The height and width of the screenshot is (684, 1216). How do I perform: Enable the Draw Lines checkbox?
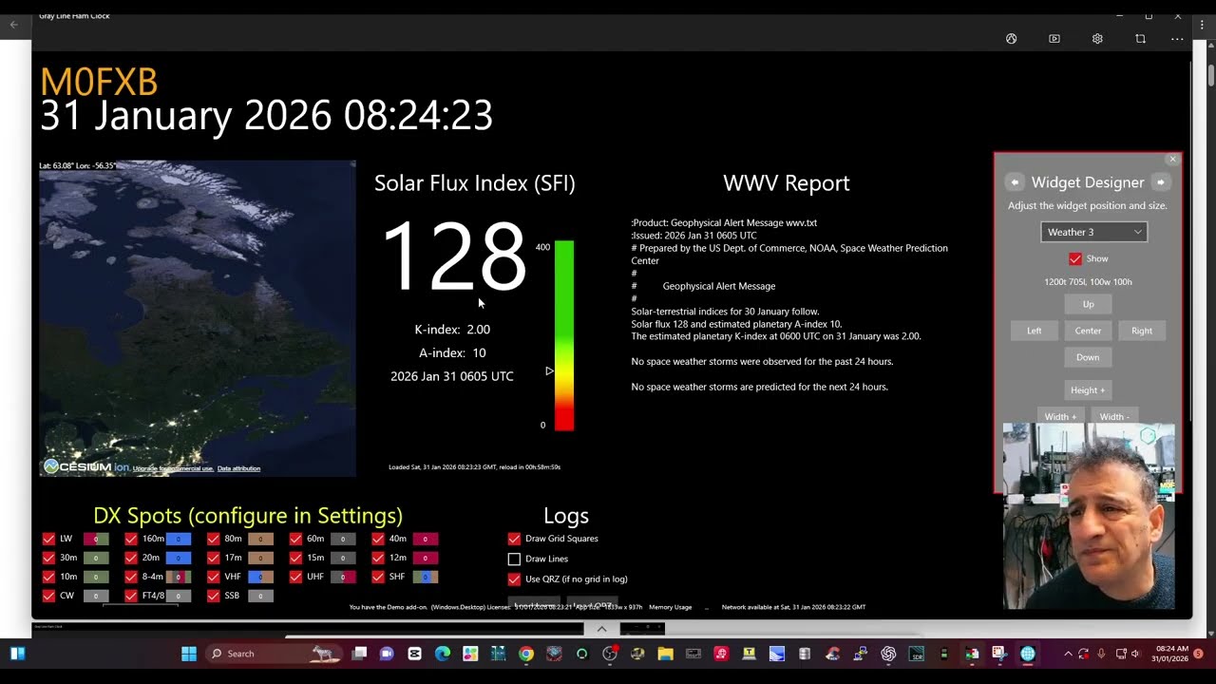pos(514,559)
